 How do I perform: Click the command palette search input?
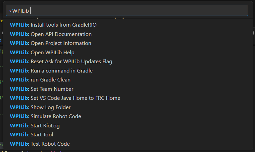(133, 10)
